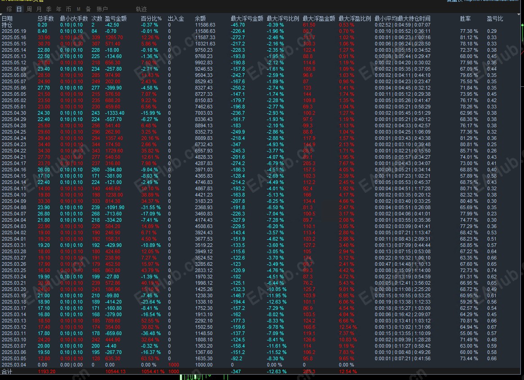Switch to the 综 summary tab
The height and width of the screenshot is (380, 524).
pyautogui.click(x=9, y=9)
